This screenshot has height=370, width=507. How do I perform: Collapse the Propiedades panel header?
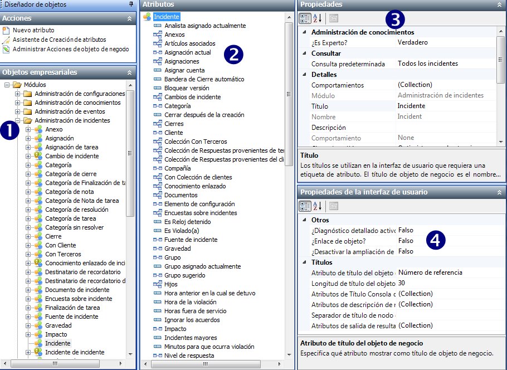click(499, 4)
